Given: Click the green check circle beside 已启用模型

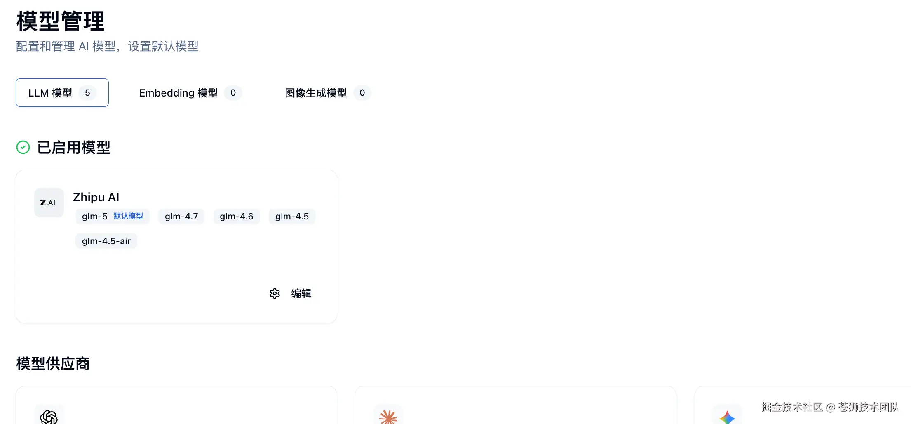Looking at the screenshot, I should (x=23, y=147).
